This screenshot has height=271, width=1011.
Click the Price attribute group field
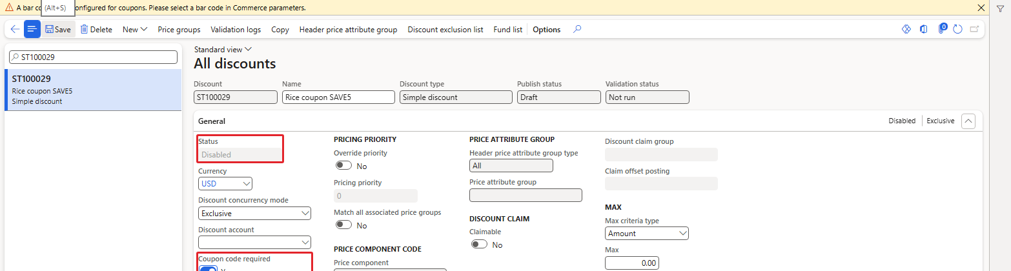(526, 196)
